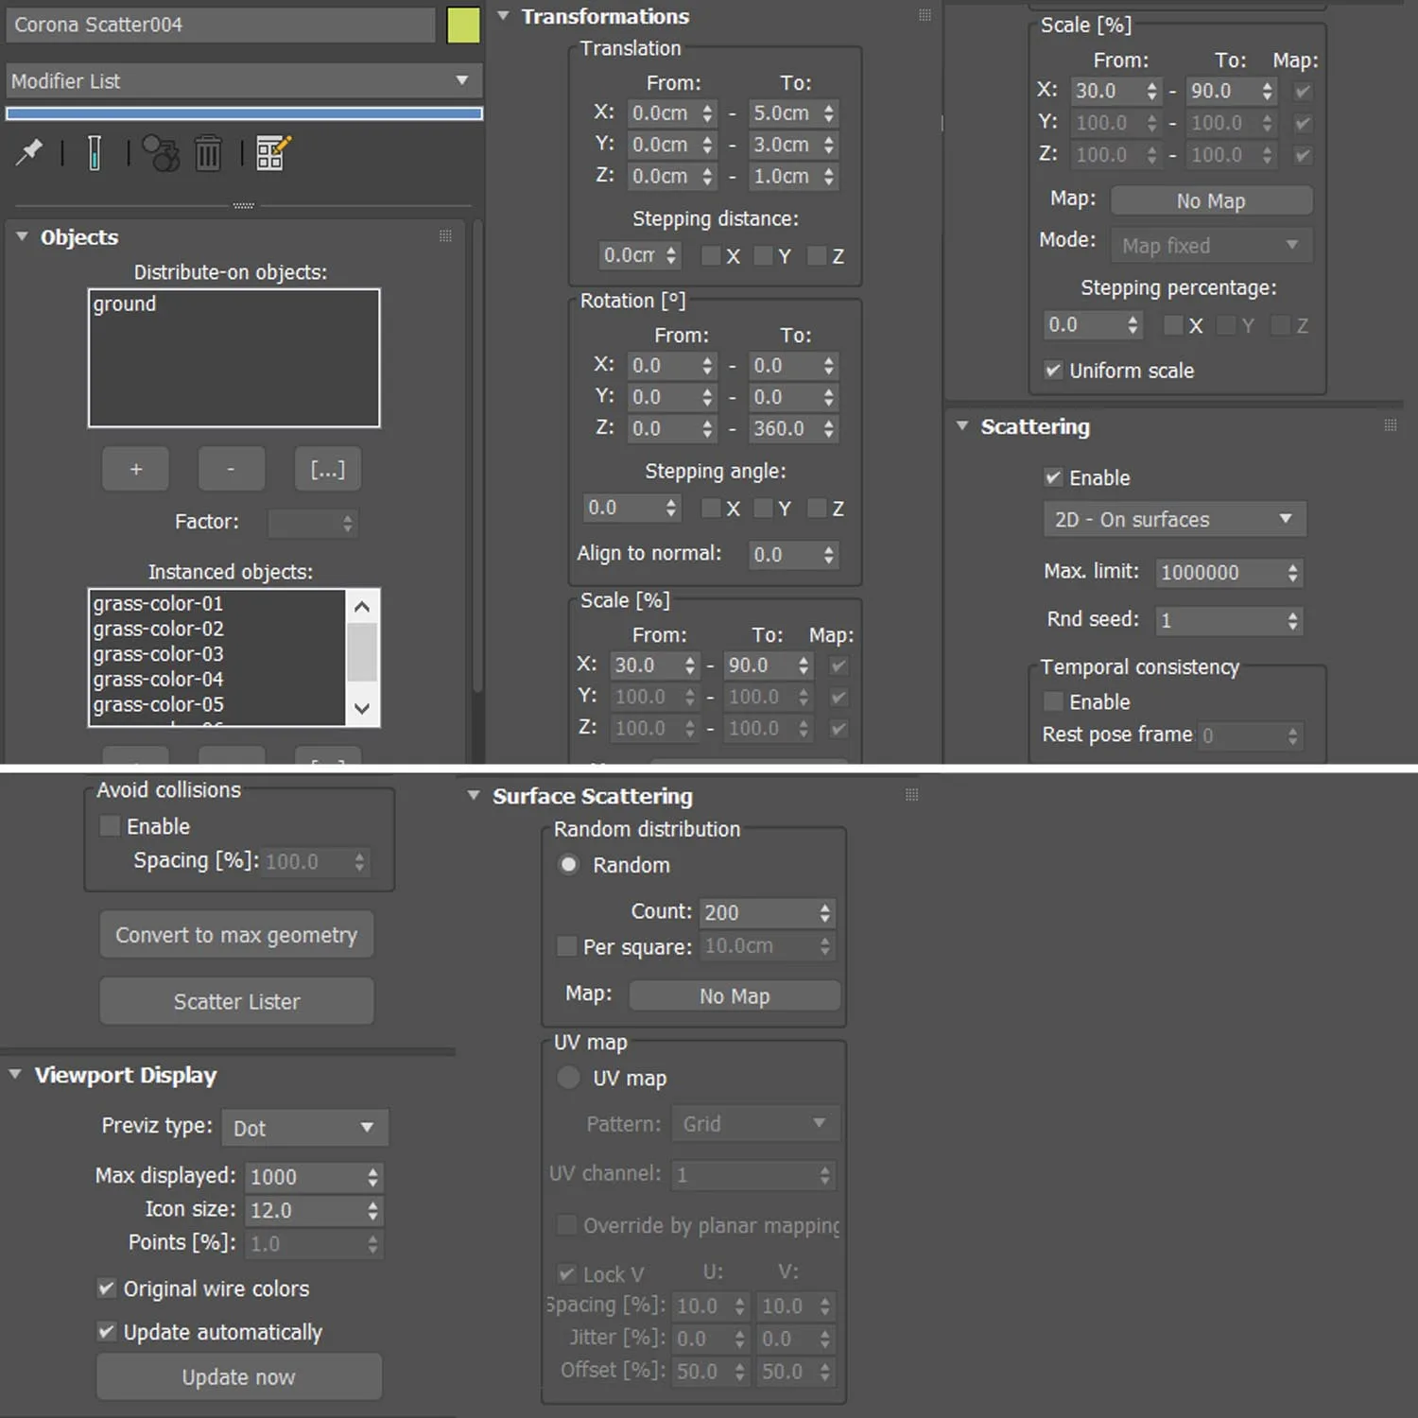Viewport: 1418px width, 1418px height.
Task: Click the [...] pick from list button
Action: point(328,469)
